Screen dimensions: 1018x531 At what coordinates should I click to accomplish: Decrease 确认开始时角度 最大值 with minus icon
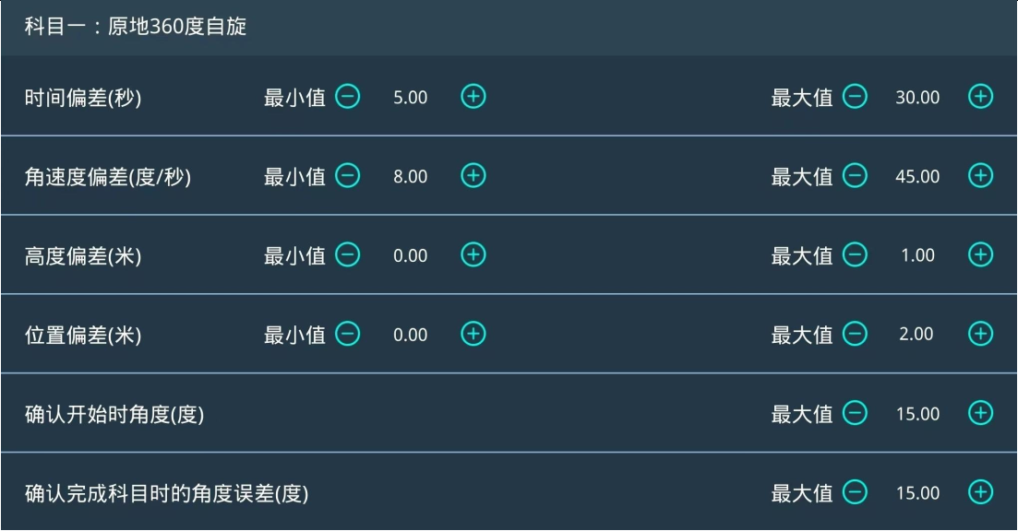(x=856, y=414)
